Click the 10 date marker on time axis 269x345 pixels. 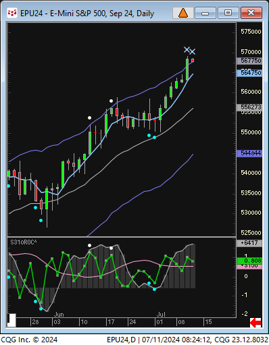(84, 322)
